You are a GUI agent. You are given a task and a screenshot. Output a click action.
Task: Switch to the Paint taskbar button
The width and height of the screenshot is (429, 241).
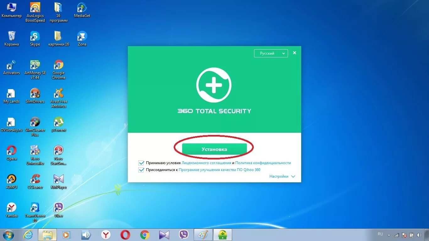[203, 235]
